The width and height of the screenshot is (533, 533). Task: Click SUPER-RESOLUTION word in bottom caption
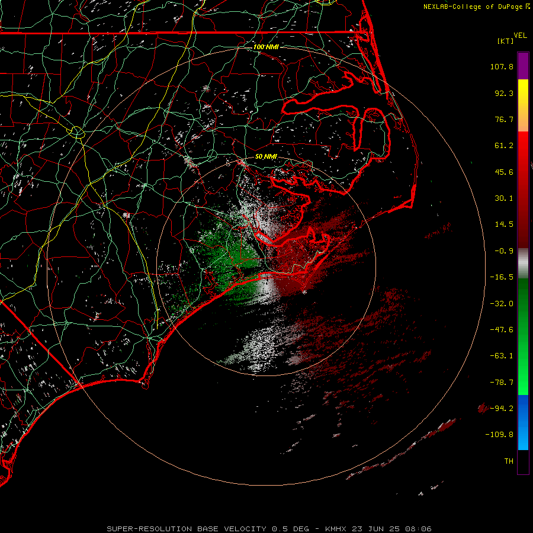[x=149, y=529]
